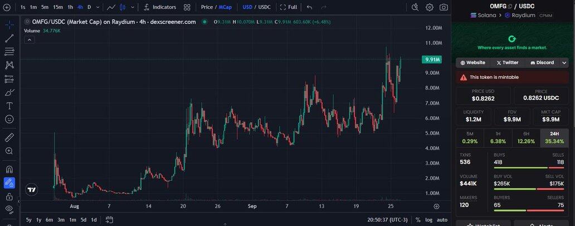
Task: Enter Full screen chart mode
Action: pyautogui.click(x=289, y=7)
